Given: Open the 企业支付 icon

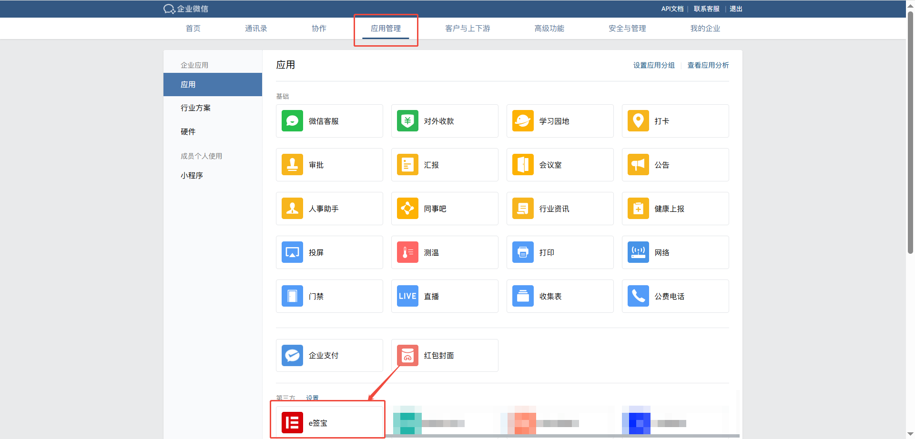Looking at the screenshot, I should [x=292, y=355].
